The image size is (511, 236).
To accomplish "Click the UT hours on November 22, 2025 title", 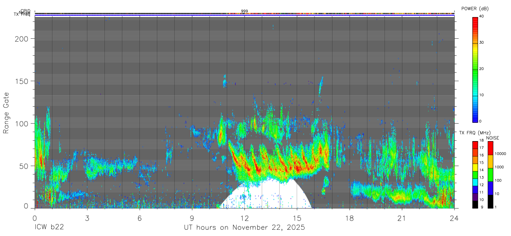I will [245, 228].
